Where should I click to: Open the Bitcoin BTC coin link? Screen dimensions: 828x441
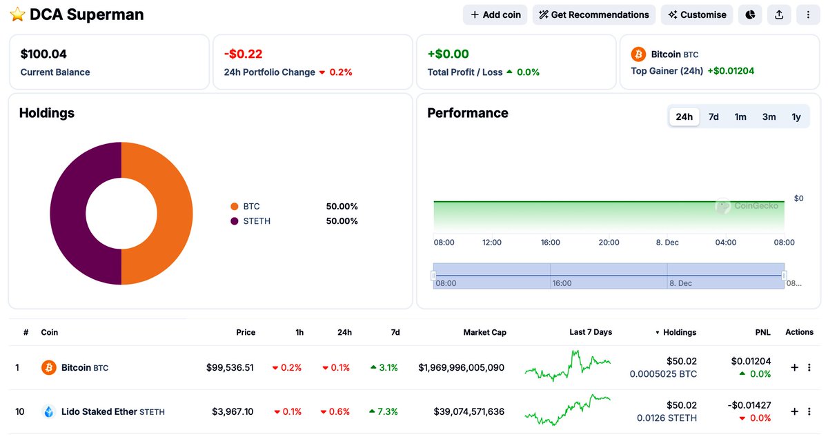pos(85,367)
